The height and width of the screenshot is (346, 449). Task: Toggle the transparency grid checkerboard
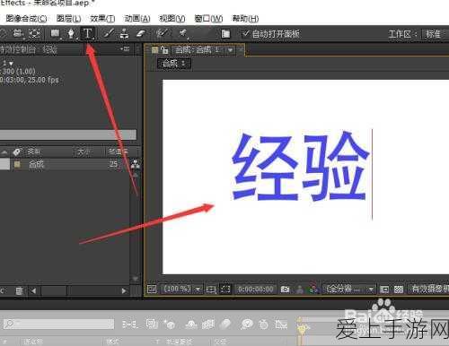[399, 290]
